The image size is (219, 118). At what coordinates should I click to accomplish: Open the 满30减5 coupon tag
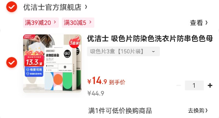[x=78, y=23]
